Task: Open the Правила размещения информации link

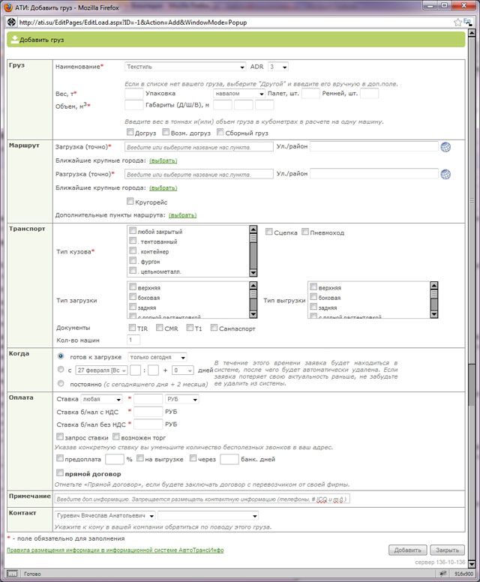Action: tap(115, 550)
